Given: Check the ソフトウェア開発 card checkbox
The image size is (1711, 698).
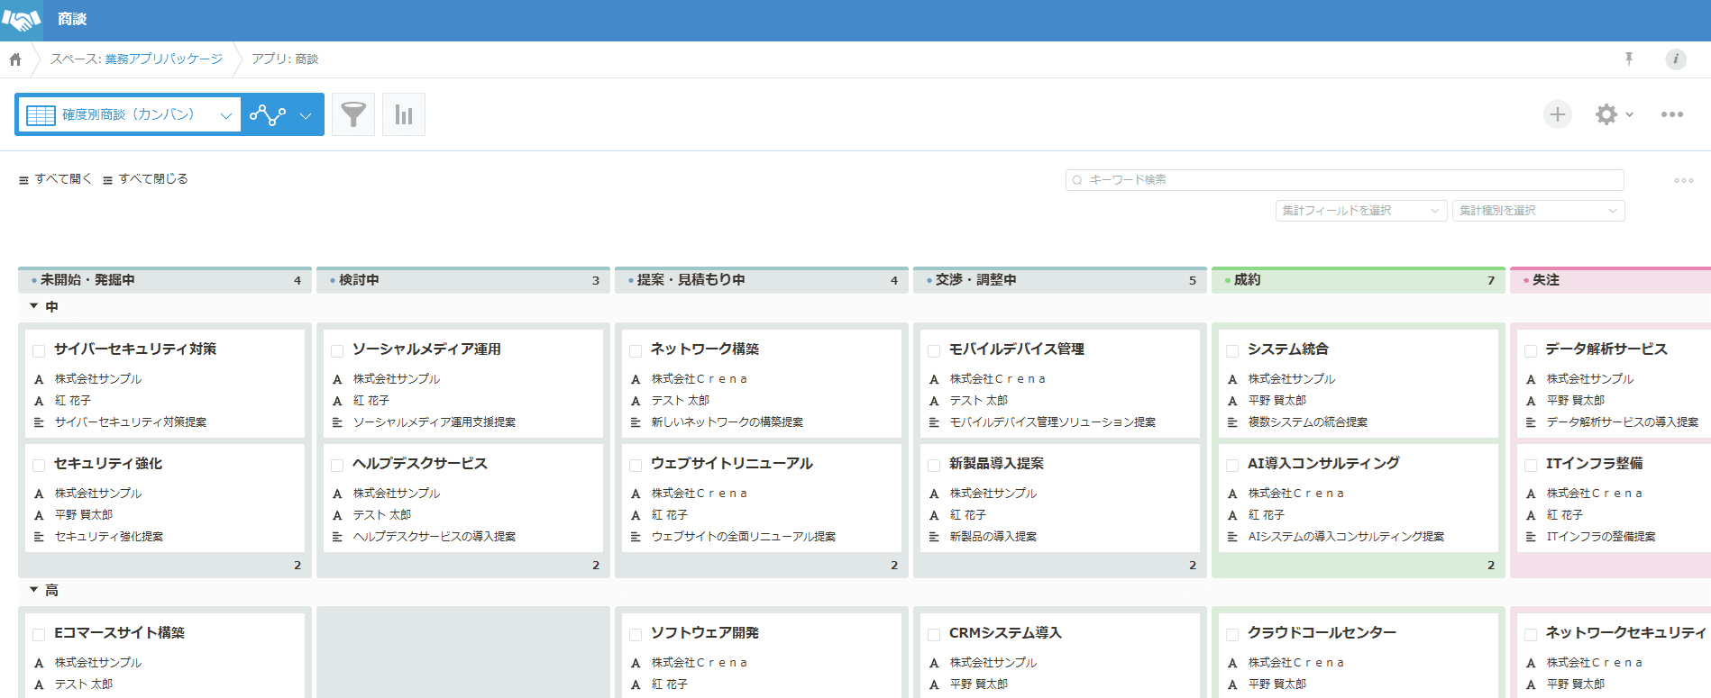Looking at the screenshot, I should pyautogui.click(x=636, y=635).
